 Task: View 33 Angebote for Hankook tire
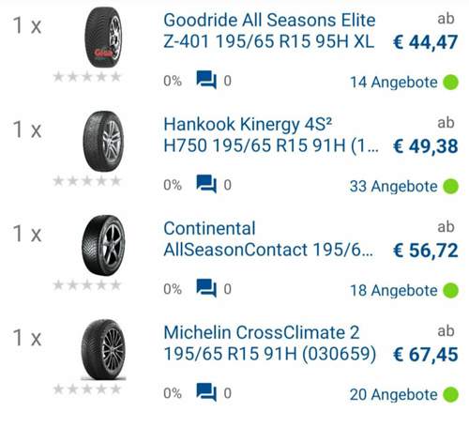coord(394,187)
